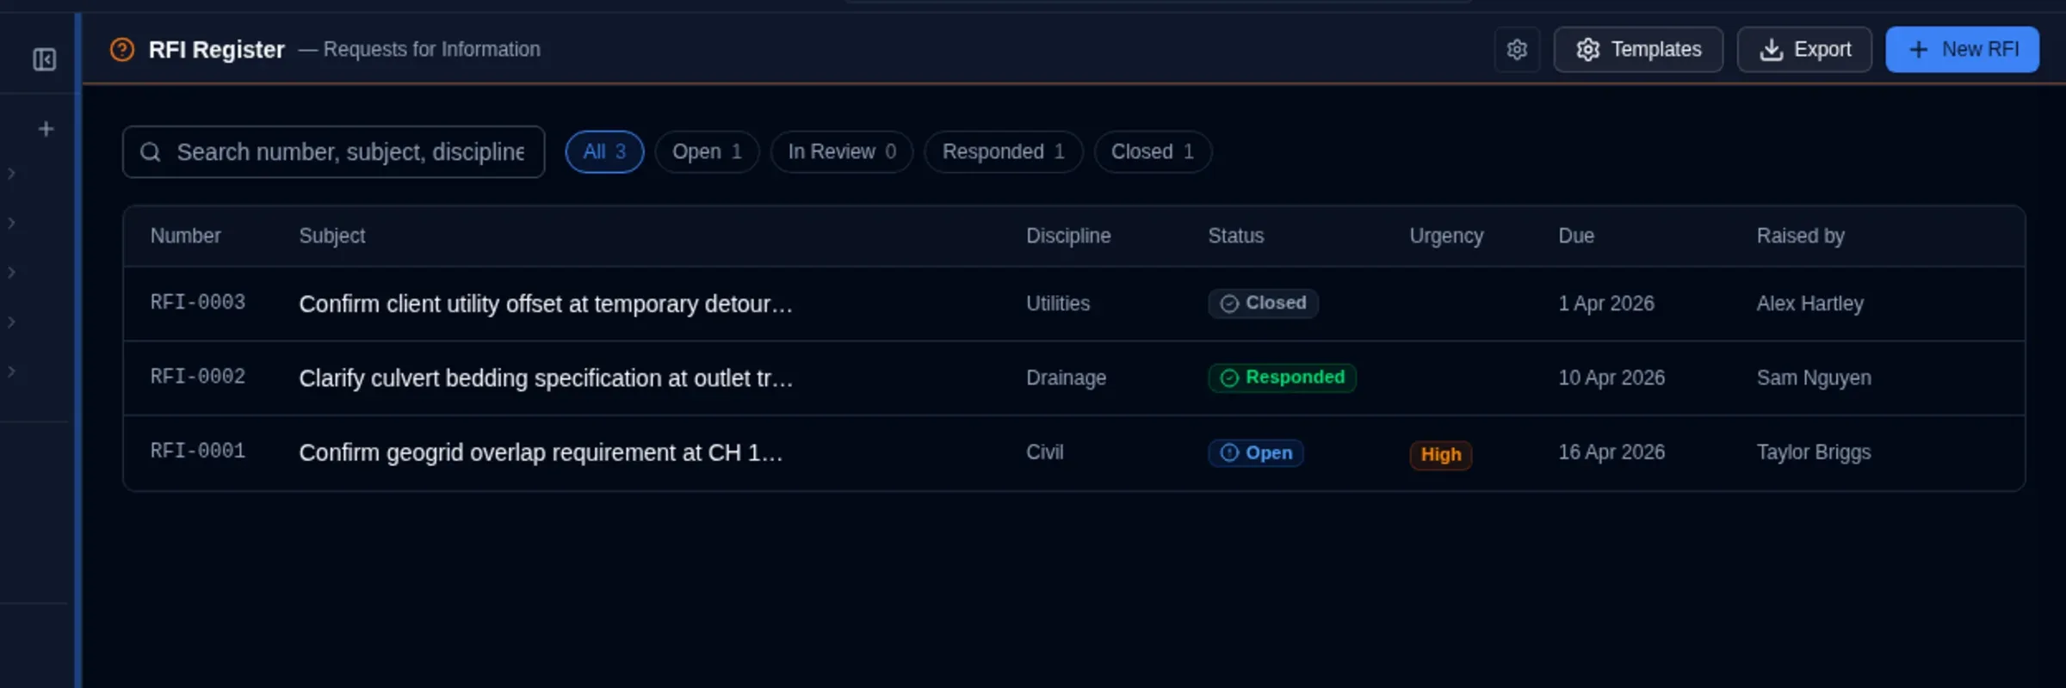Collapse the sidebar panel icon
The height and width of the screenshot is (688, 2066).
click(45, 59)
